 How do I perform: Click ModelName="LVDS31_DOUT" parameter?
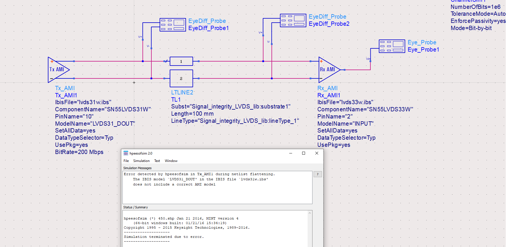click(x=95, y=124)
